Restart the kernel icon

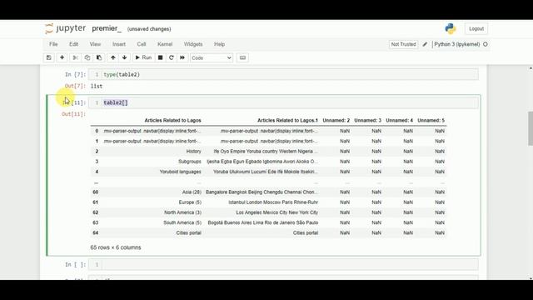click(172, 57)
